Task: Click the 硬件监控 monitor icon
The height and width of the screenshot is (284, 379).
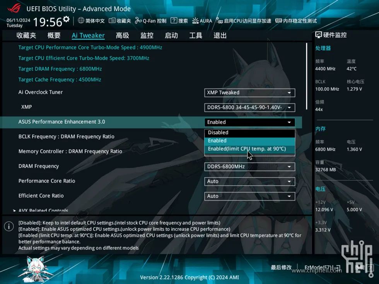Action: [x=318, y=35]
